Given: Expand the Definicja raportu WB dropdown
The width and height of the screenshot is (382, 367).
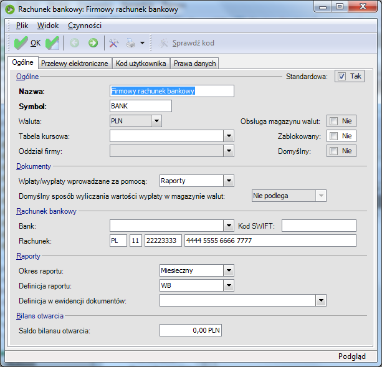Looking at the screenshot, I should click(229, 285).
